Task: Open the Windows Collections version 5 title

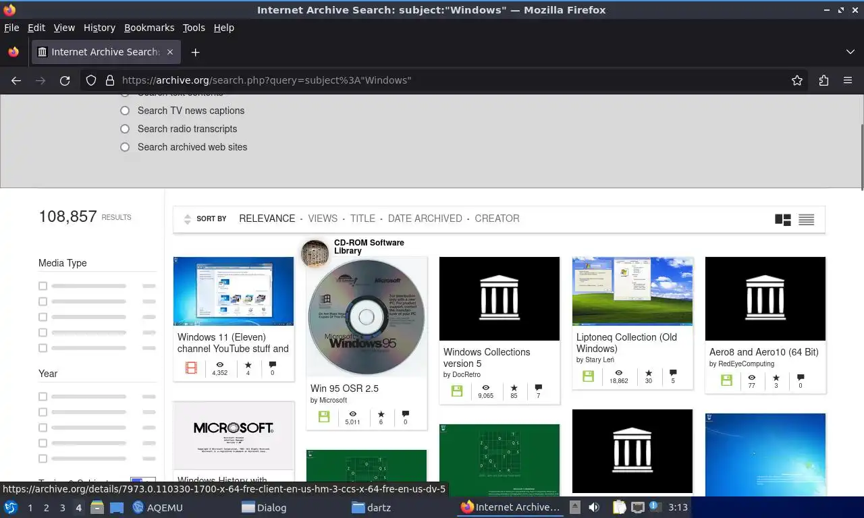Action: 487,357
